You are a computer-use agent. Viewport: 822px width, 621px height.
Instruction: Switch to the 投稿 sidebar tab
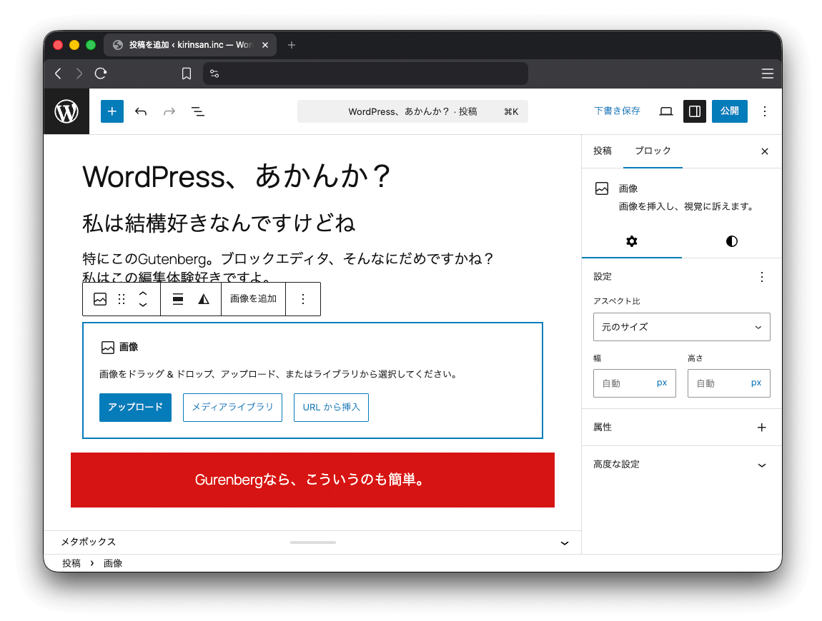pyautogui.click(x=603, y=151)
